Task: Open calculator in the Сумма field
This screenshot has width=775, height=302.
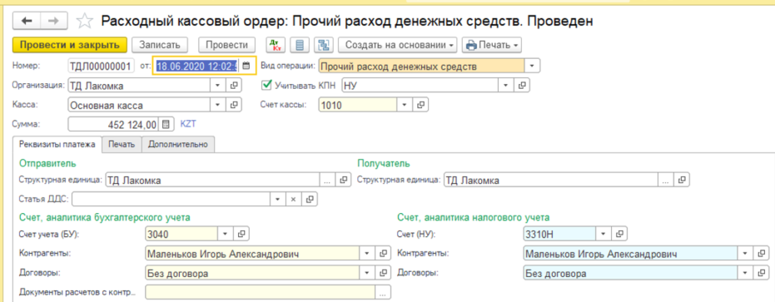Action: pos(166,124)
